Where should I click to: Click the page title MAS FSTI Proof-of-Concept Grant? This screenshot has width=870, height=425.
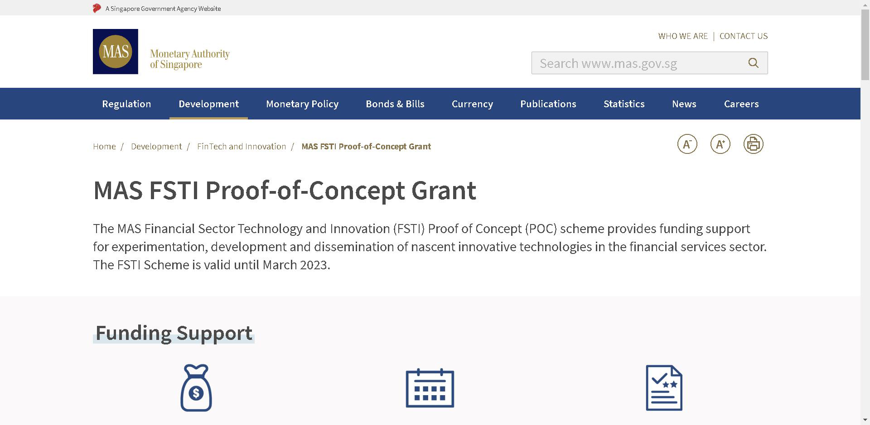tap(285, 190)
